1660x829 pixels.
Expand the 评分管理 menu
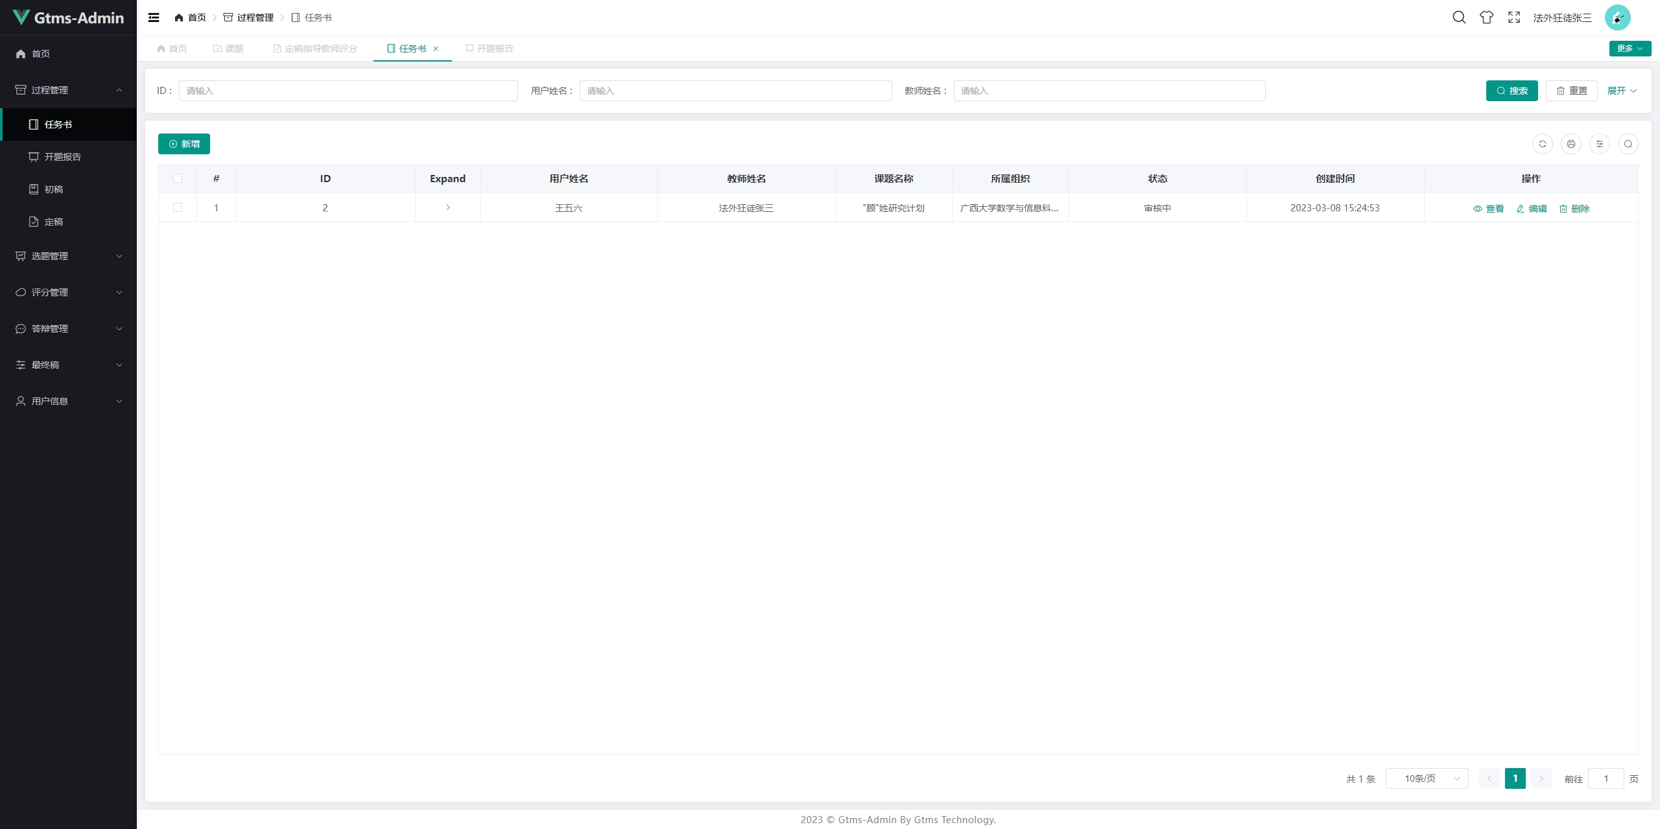(68, 292)
